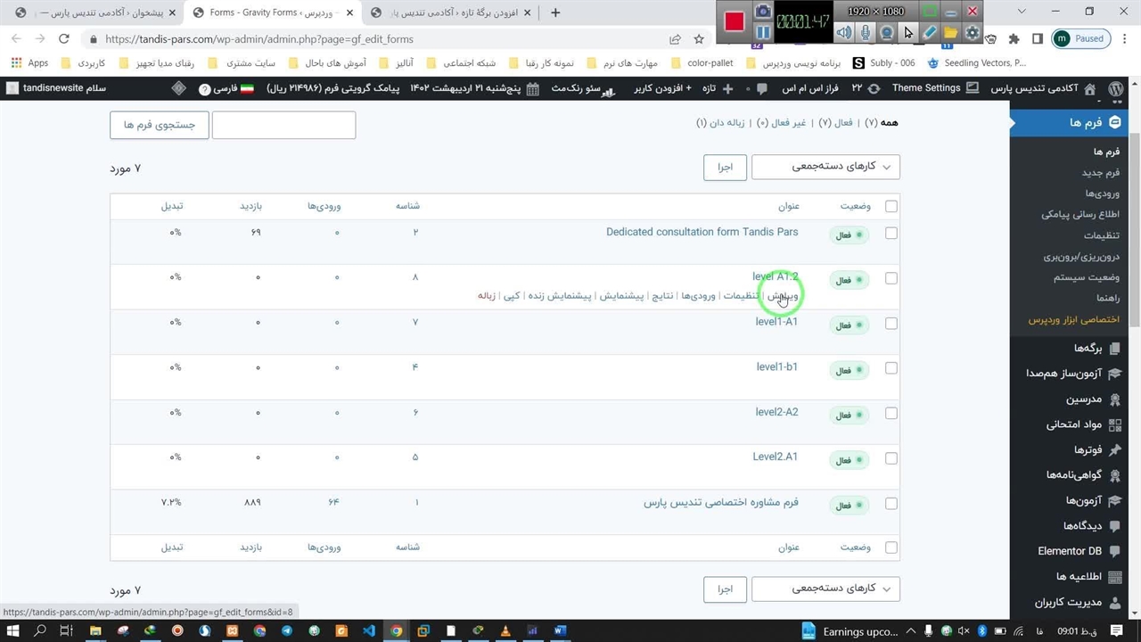The height and width of the screenshot is (642, 1141).
Task: Open New Form (فرم جدید) submenu item
Action: [x=1100, y=172]
